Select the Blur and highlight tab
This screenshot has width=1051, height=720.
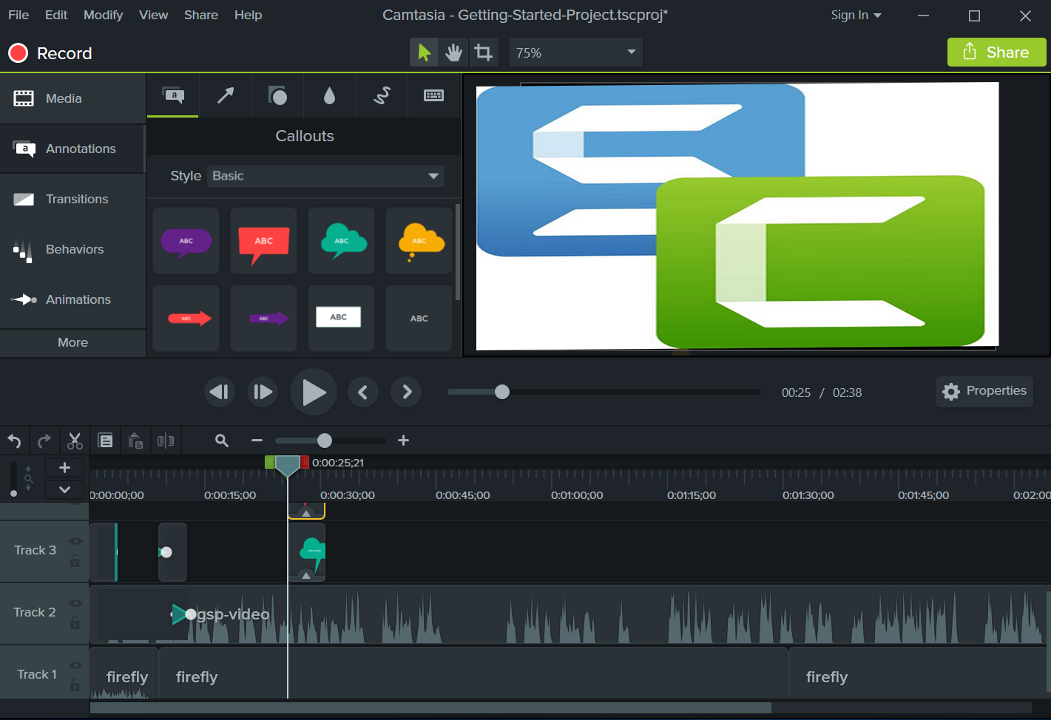(x=330, y=95)
